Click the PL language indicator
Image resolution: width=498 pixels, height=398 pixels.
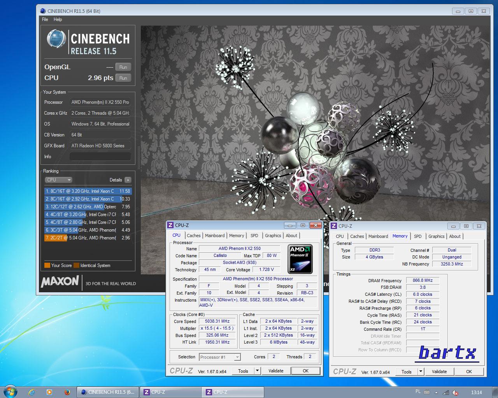[x=418, y=392]
